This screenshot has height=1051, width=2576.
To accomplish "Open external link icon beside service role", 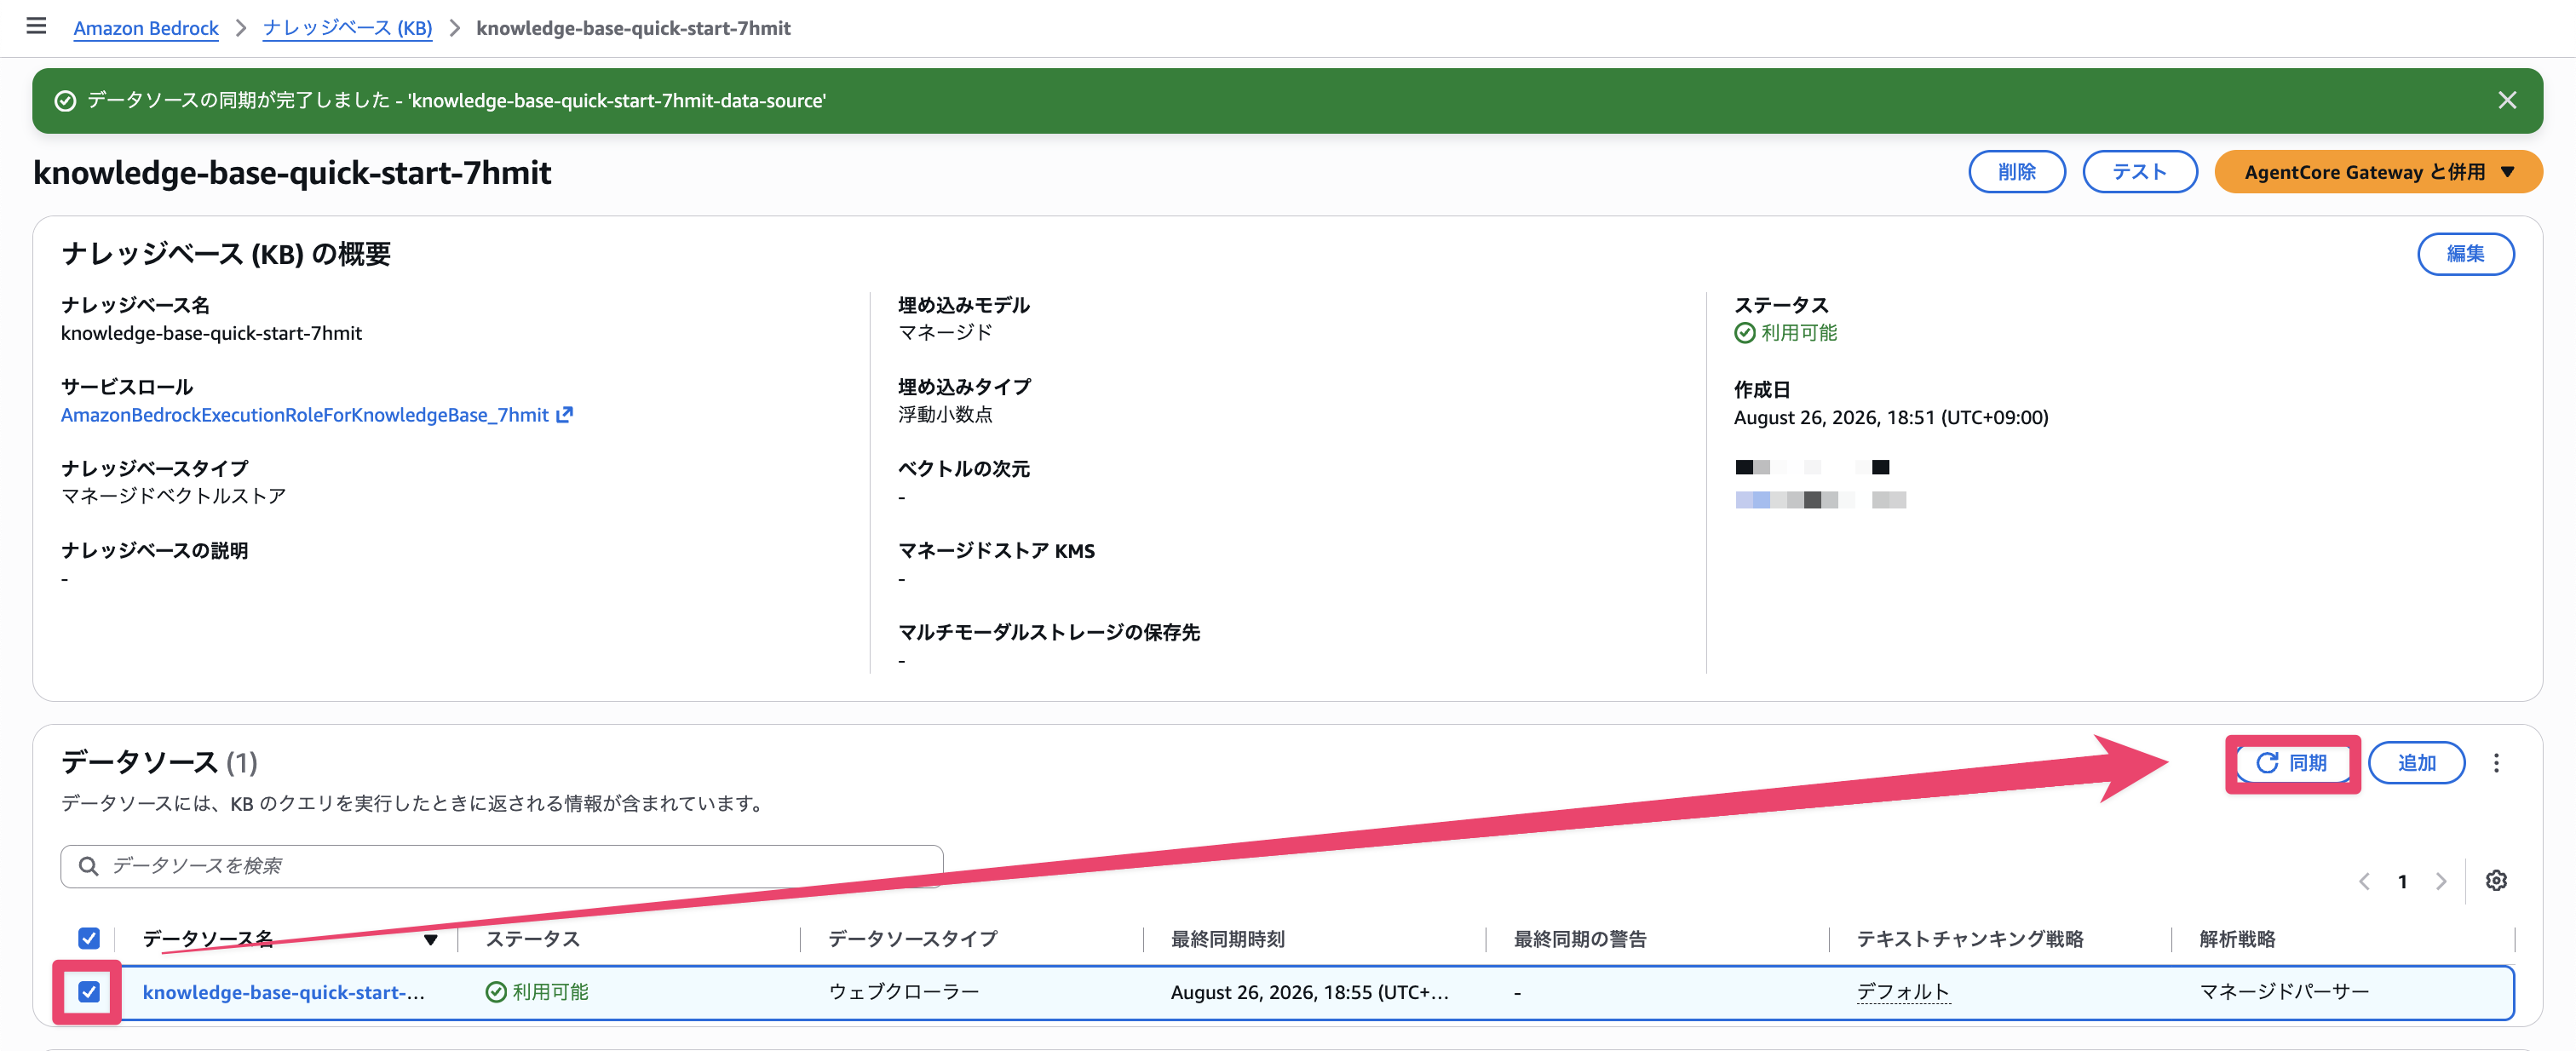I will pos(564,414).
